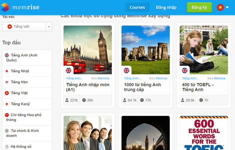The height and width of the screenshot is (150, 235).
Task: Click UK flag badge on Stonehenge card
Action: (x=127, y=70)
